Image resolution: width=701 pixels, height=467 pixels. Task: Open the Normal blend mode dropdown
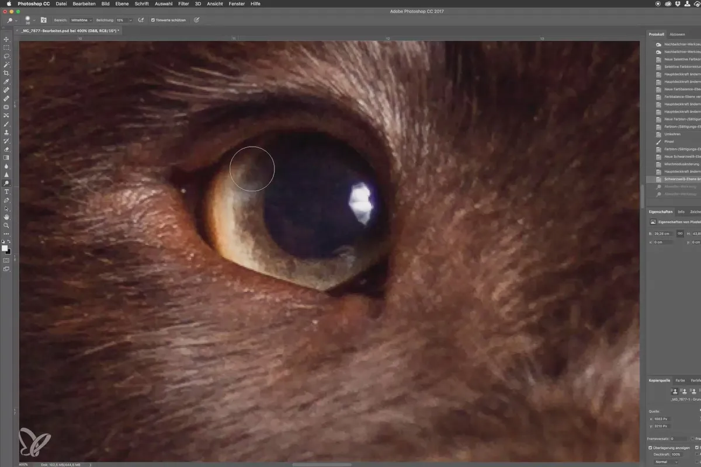pos(666,462)
